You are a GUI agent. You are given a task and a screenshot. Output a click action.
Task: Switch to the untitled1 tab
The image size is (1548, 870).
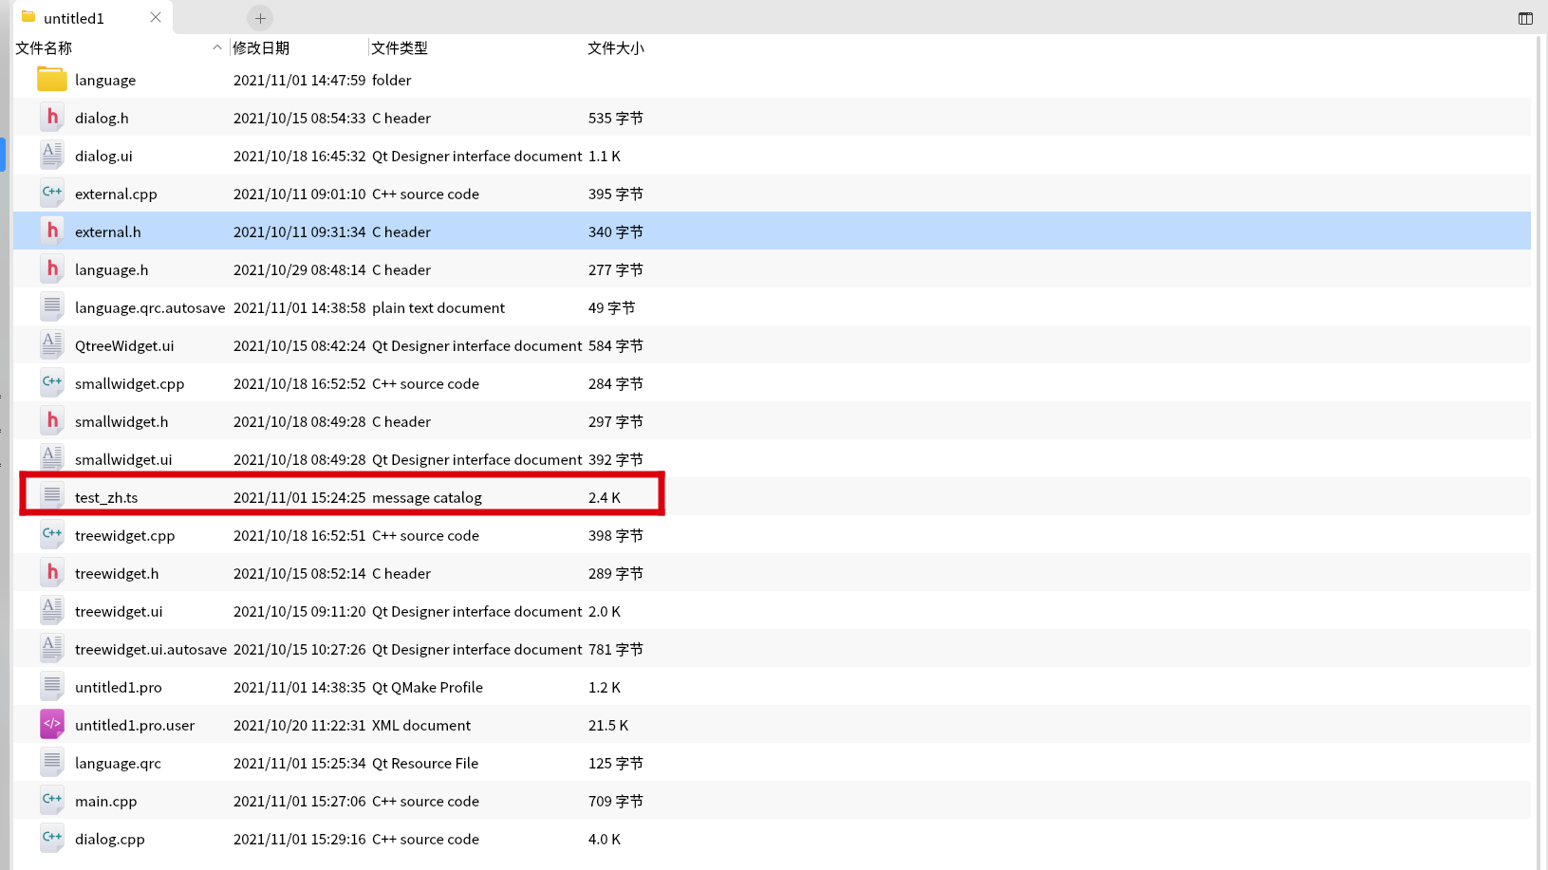pyautogui.click(x=76, y=17)
